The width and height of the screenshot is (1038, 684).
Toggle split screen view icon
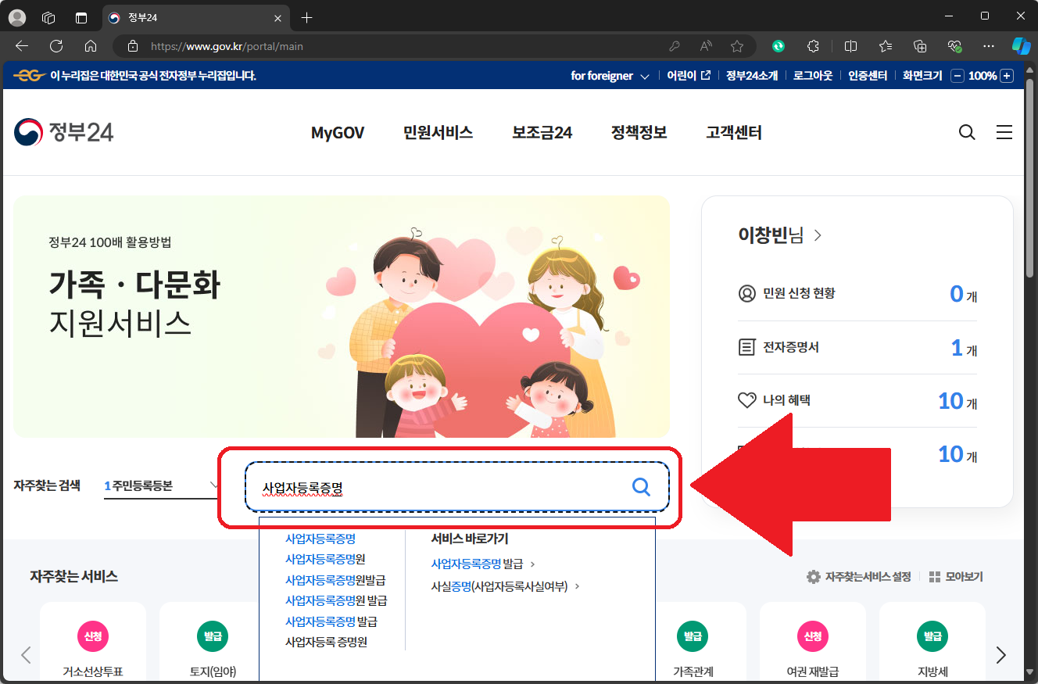tap(851, 46)
